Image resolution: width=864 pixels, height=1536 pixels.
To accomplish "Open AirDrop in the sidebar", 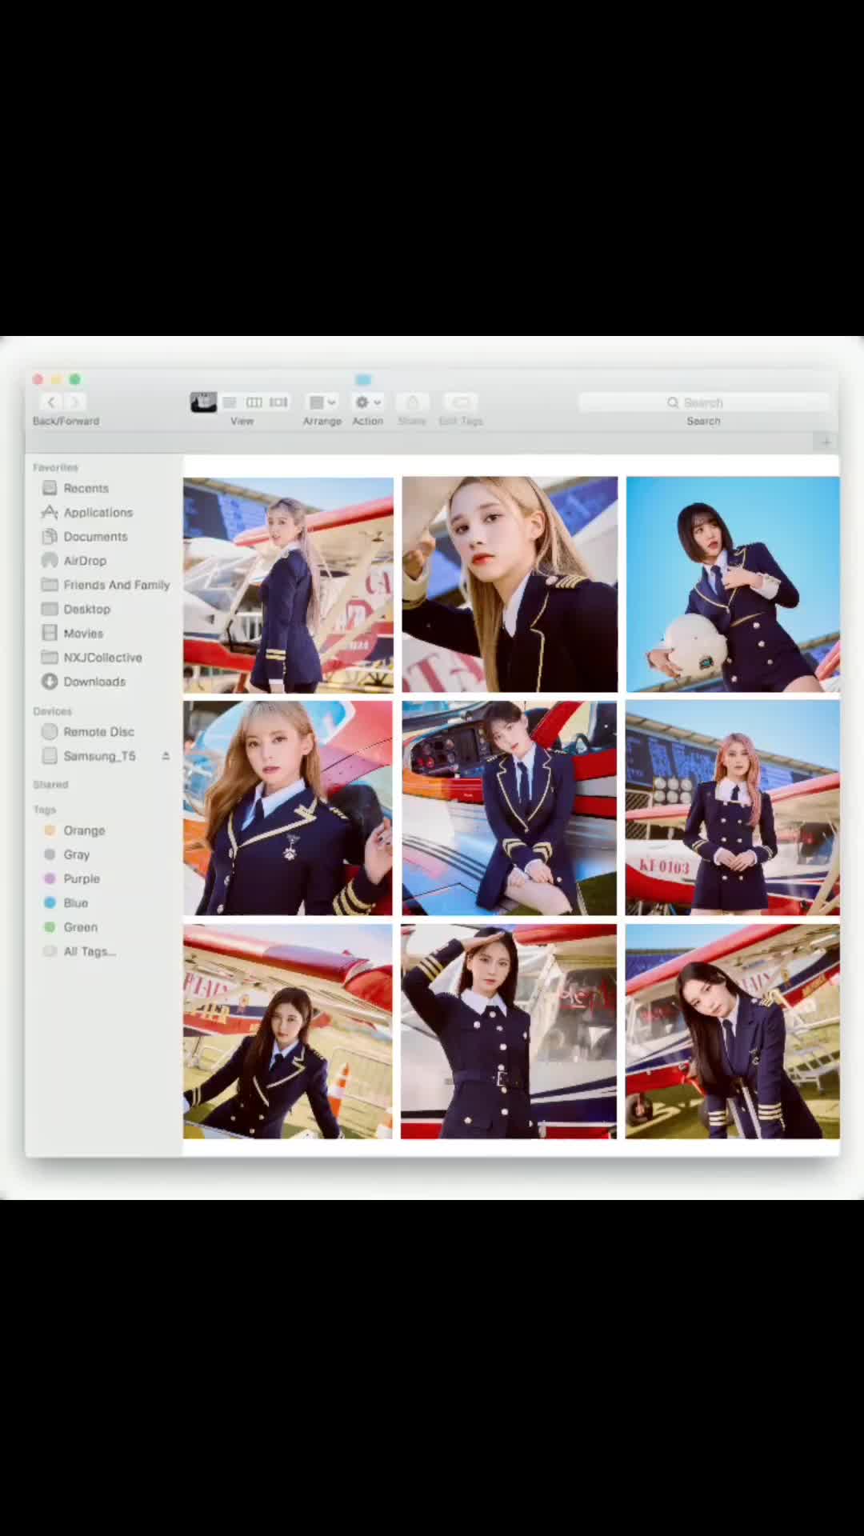I will pos(74,561).
